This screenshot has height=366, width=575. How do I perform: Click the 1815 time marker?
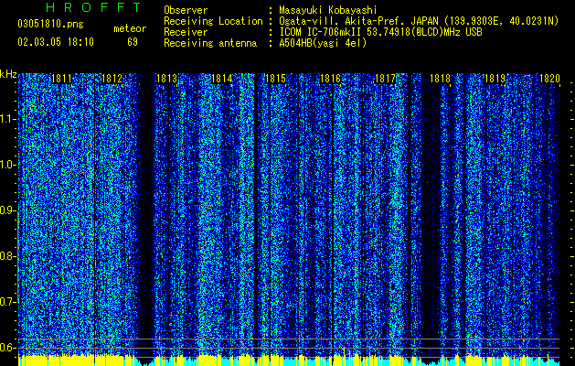[276, 79]
